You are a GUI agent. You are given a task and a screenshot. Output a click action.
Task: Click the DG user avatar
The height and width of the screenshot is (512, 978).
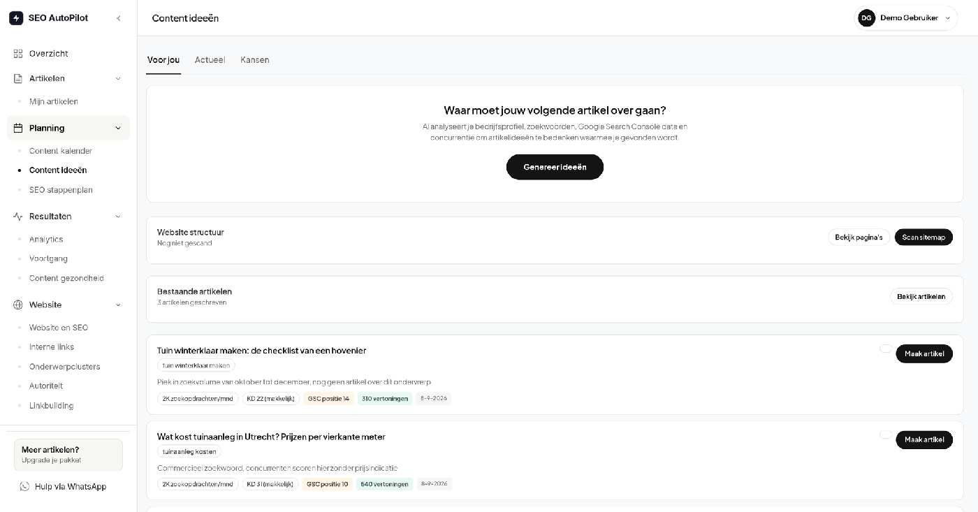[x=867, y=18]
